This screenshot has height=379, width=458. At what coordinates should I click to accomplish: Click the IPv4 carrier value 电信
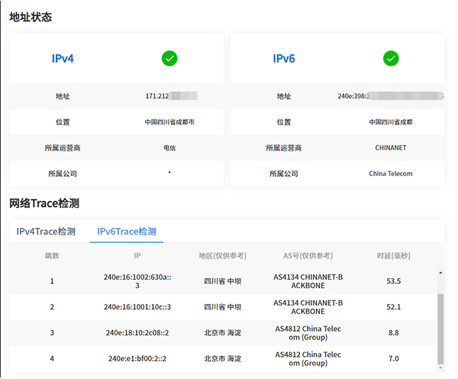click(170, 148)
